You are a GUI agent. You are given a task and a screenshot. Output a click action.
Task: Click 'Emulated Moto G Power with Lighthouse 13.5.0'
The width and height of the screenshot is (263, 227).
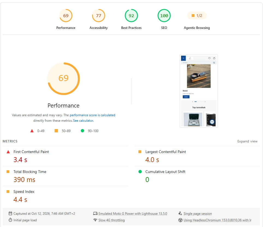point(133,214)
